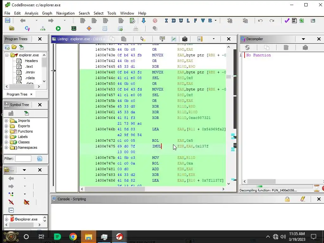Click the blue down arrow direction toggle
Image resolution: width=324 pixels, height=243 pixels.
coord(144,21)
